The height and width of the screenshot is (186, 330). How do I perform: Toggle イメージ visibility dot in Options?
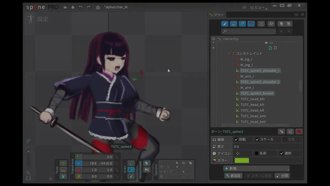184,172
